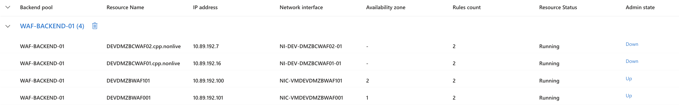Image resolution: width=679 pixels, height=109 pixels.
Task: Collapse the WAF-BACKEND-01 group chevron
Action: pos(8,26)
